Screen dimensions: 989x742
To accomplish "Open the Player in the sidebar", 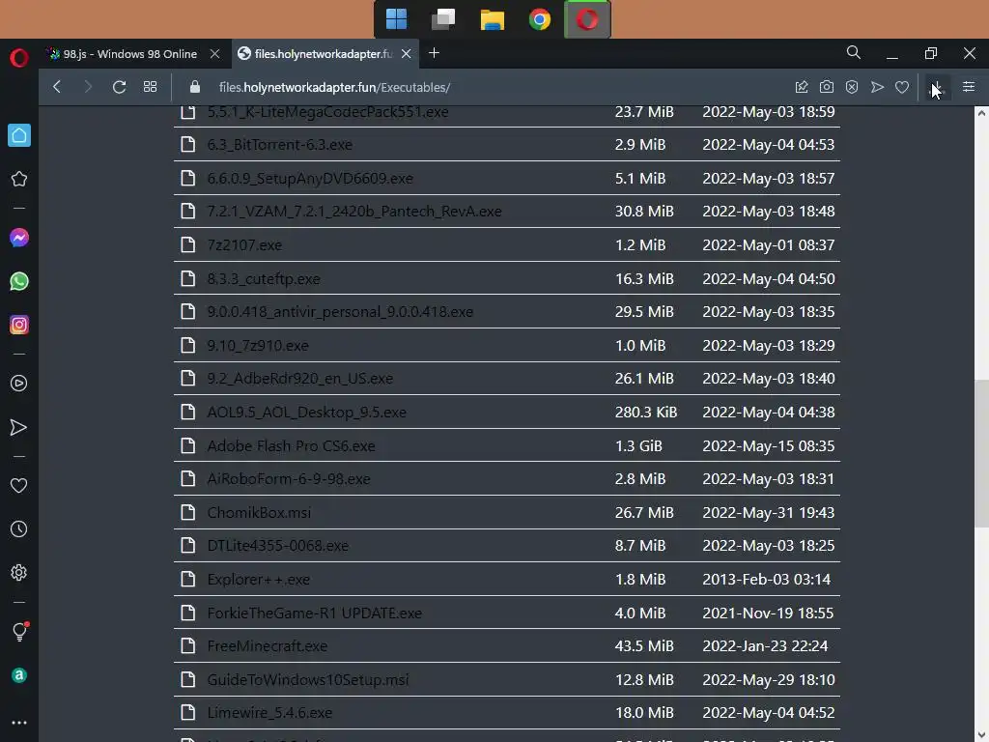I will (x=19, y=383).
